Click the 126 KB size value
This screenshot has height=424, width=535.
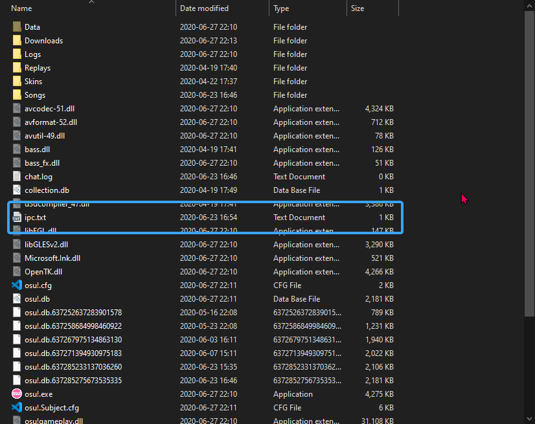[x=383, y=150]
